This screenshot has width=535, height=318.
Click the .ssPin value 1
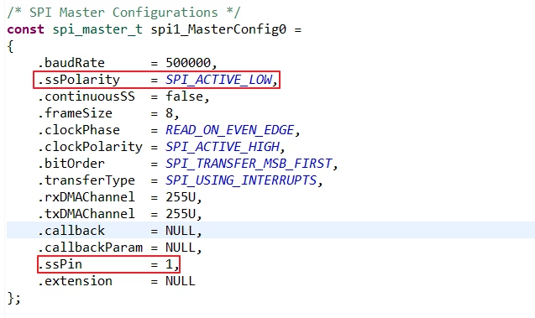pyautogui.click(x=170, y=264)
